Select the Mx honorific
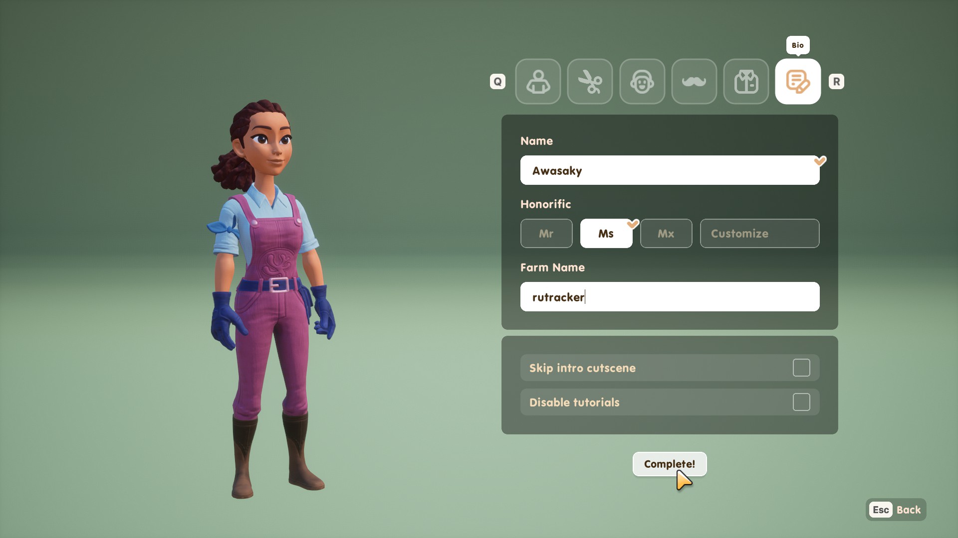958x538 pixels. pyautogui.click(x=666, y=233)
